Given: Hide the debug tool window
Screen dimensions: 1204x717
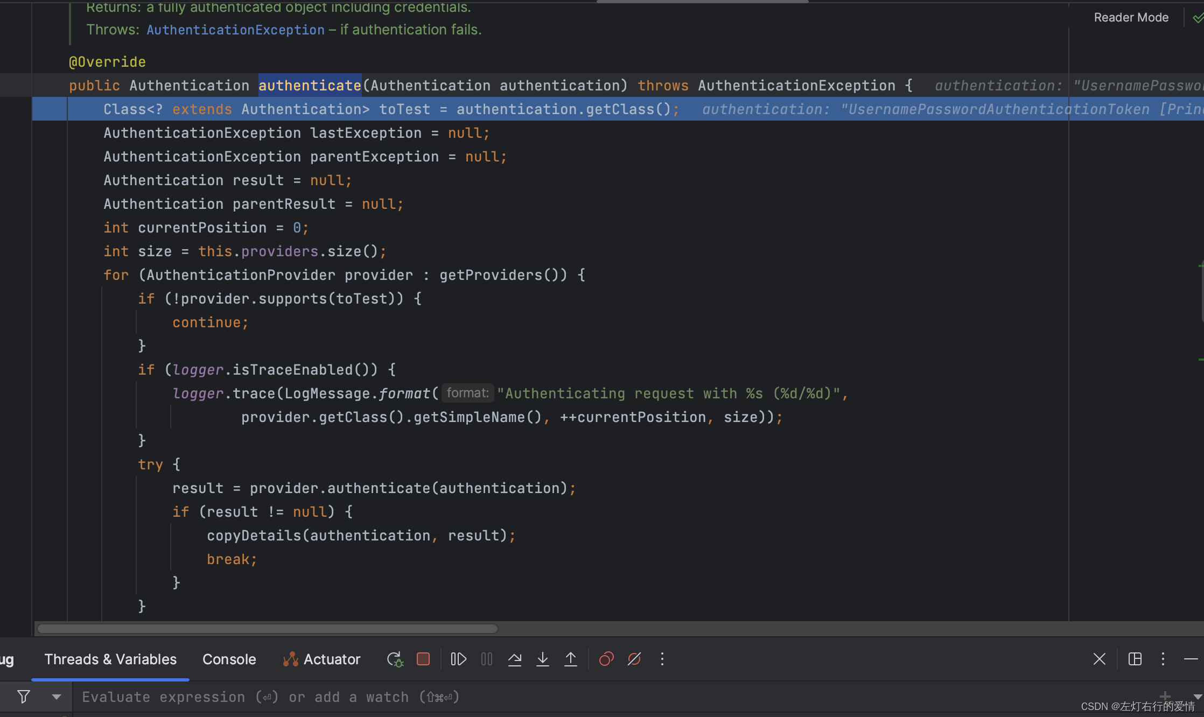Looking at the screenshot, I should (1191, 659).
